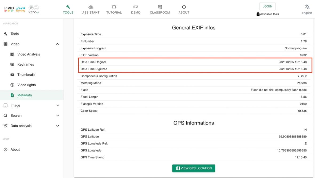Click the Video Analysis icon

click(x=12, y=54)
